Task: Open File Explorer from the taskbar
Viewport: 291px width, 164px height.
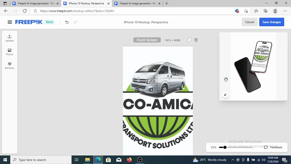Action: (87, 160)
